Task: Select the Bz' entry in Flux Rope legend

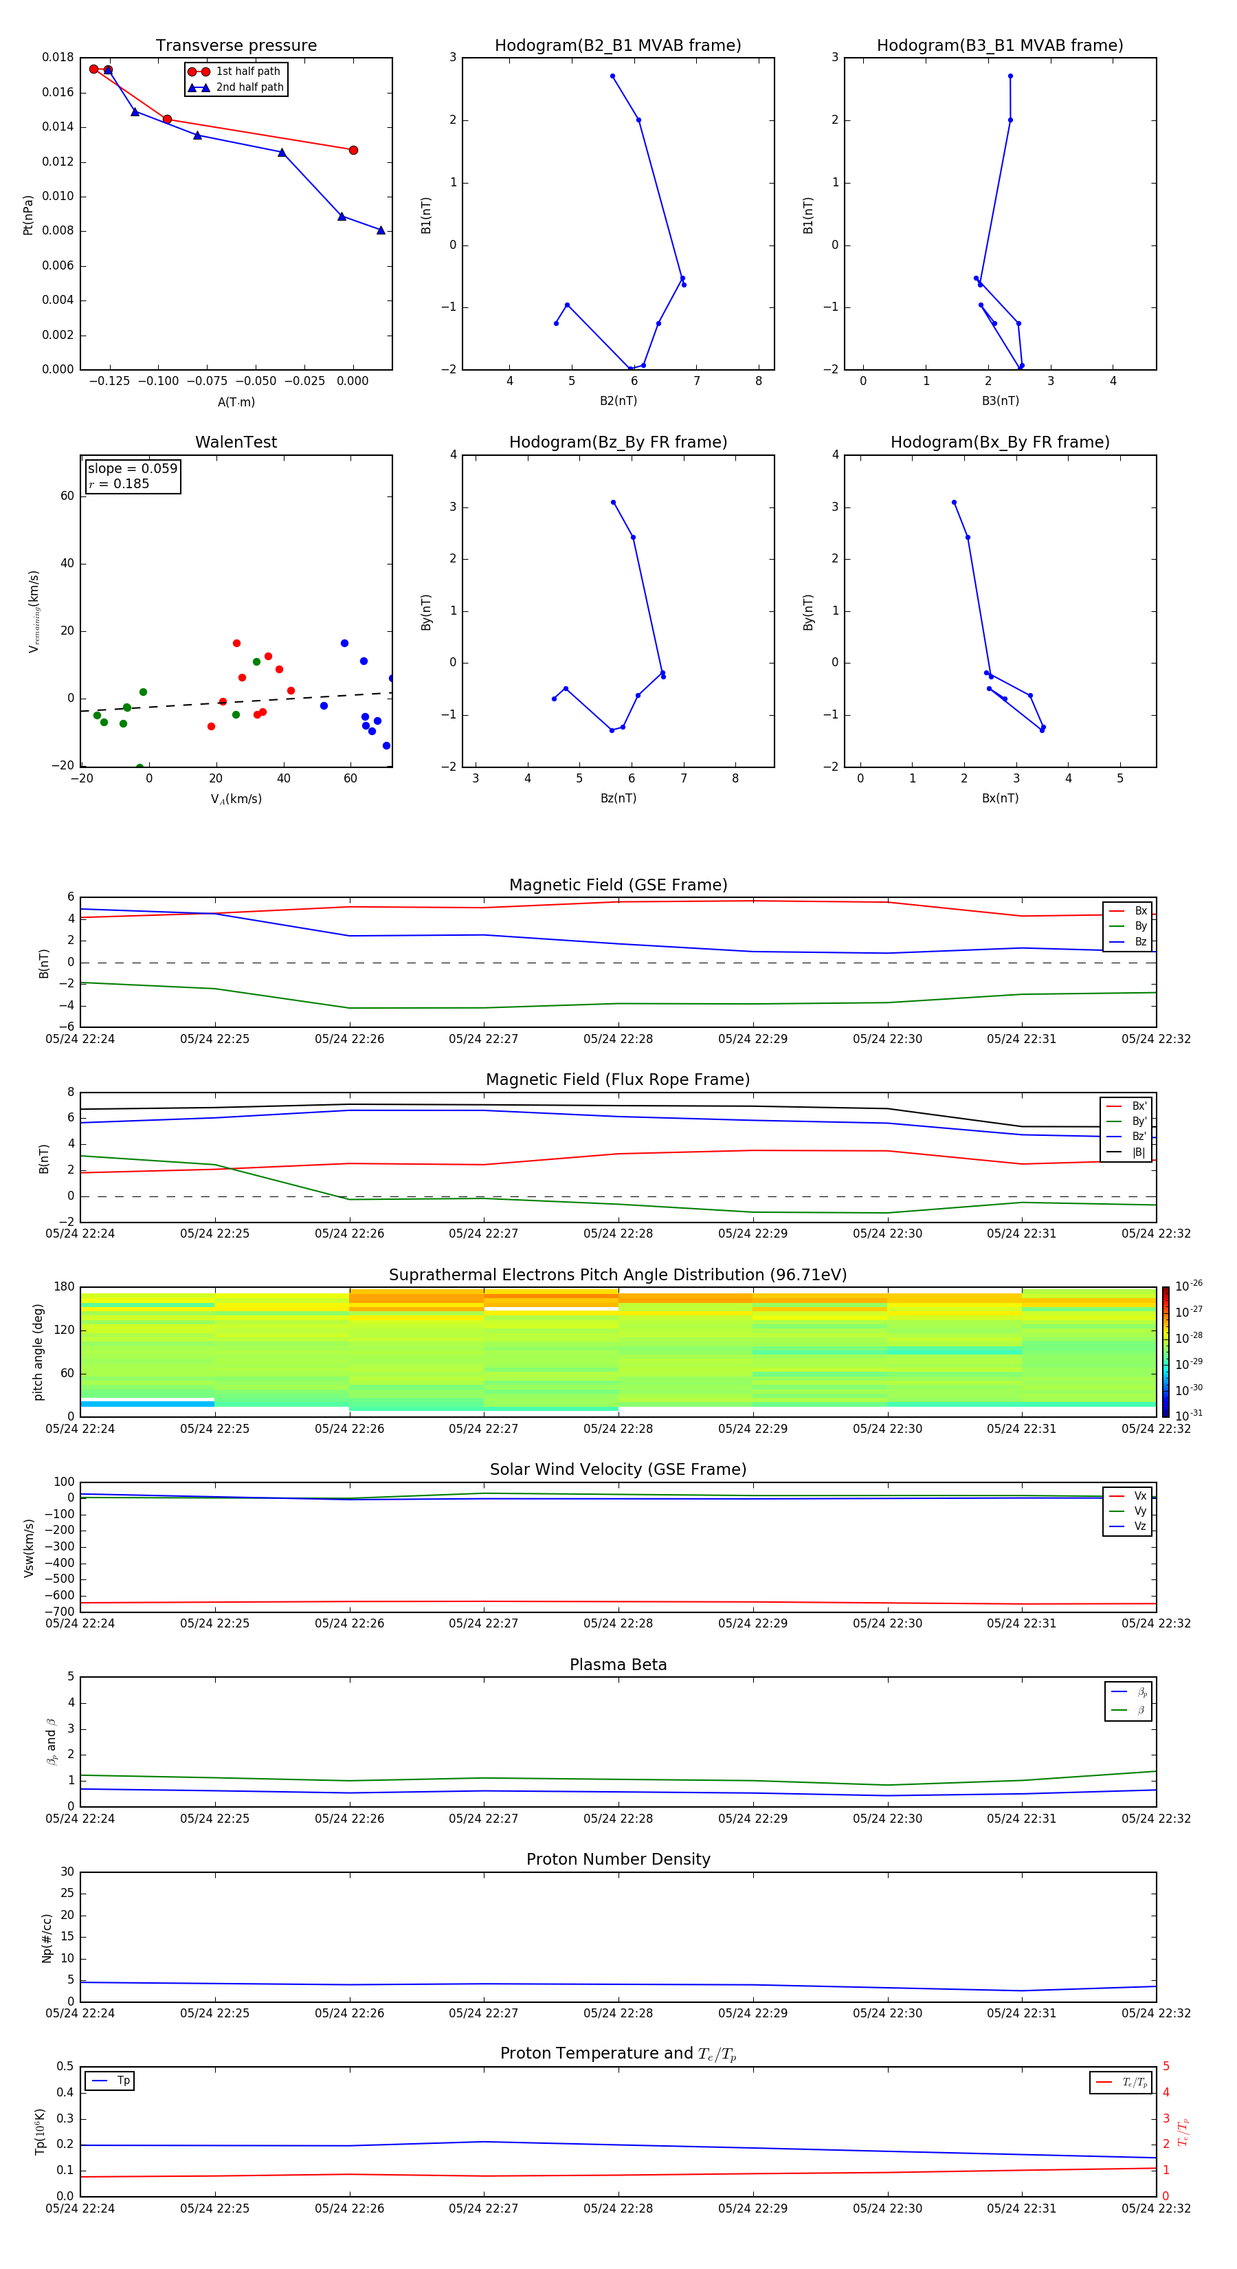Action: [1126, 1137]
